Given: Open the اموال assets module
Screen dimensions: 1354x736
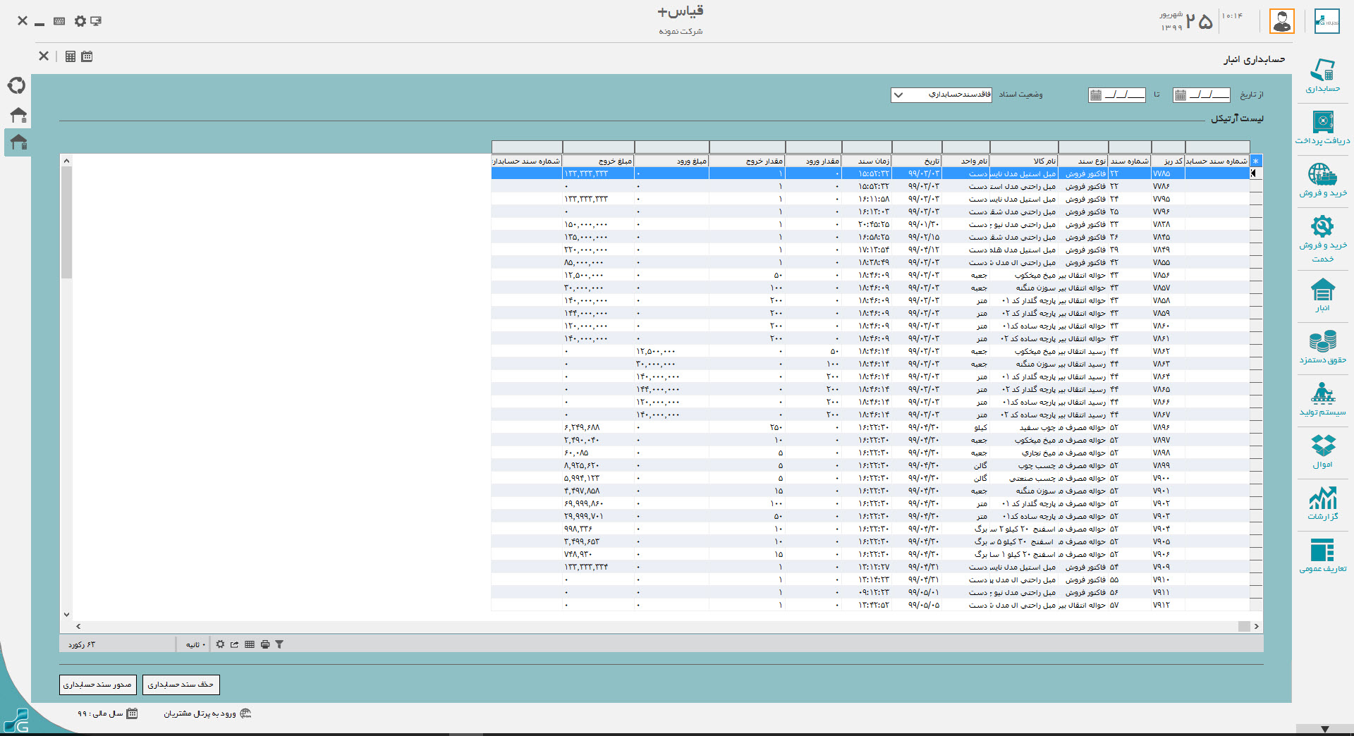Looking at the screenshot, I should pos(1322,451).
